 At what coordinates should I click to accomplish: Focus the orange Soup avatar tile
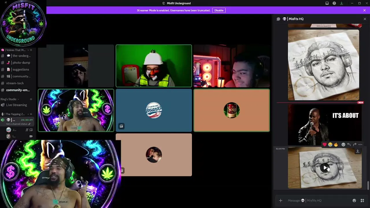[232, 110]
